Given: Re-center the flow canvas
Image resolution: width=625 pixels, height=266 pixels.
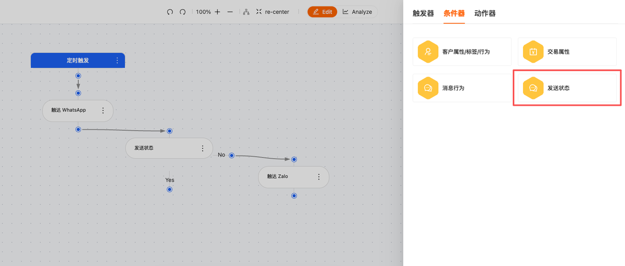Looking at the screenshot, I should click(272, 12).
